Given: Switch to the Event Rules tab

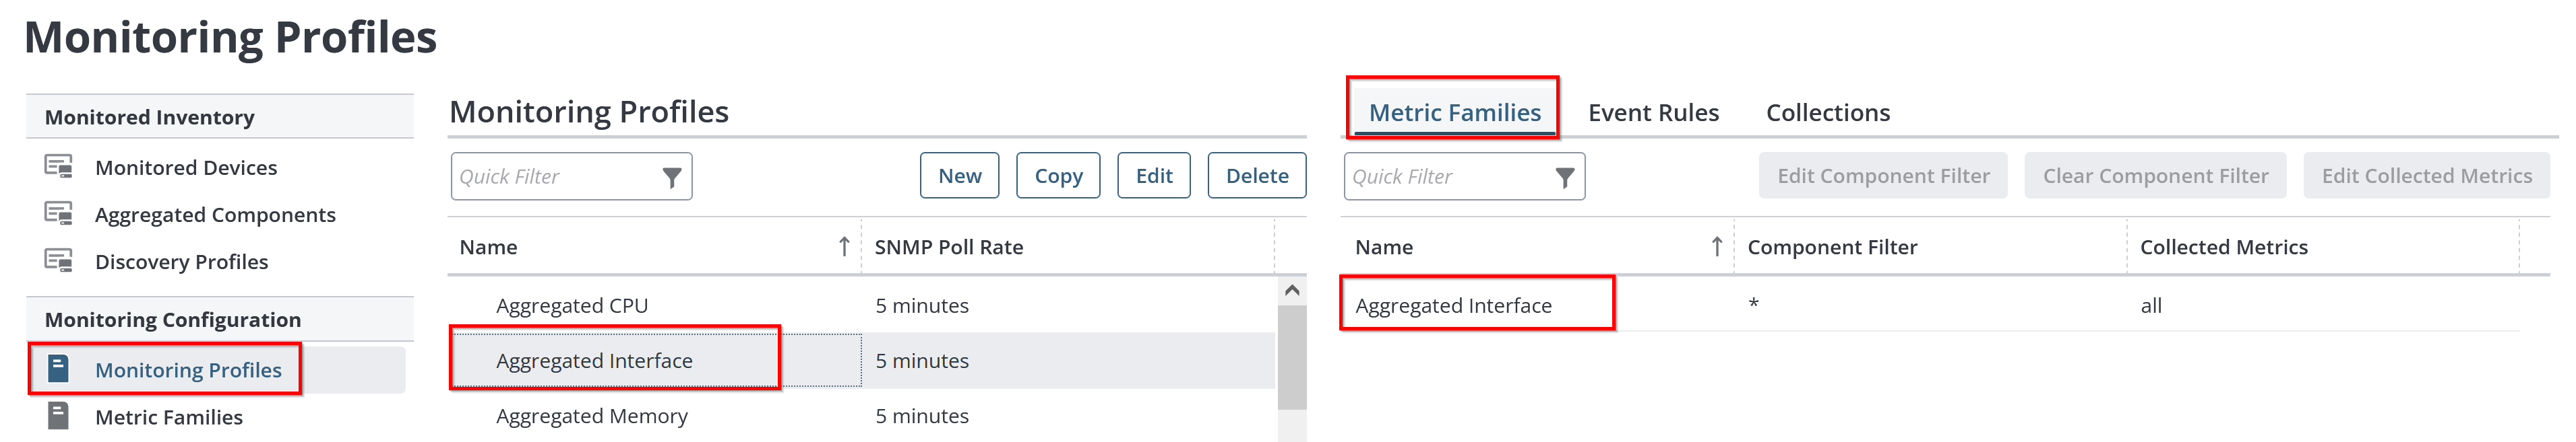Looking at the screenshot, I should coord(1653,113).
